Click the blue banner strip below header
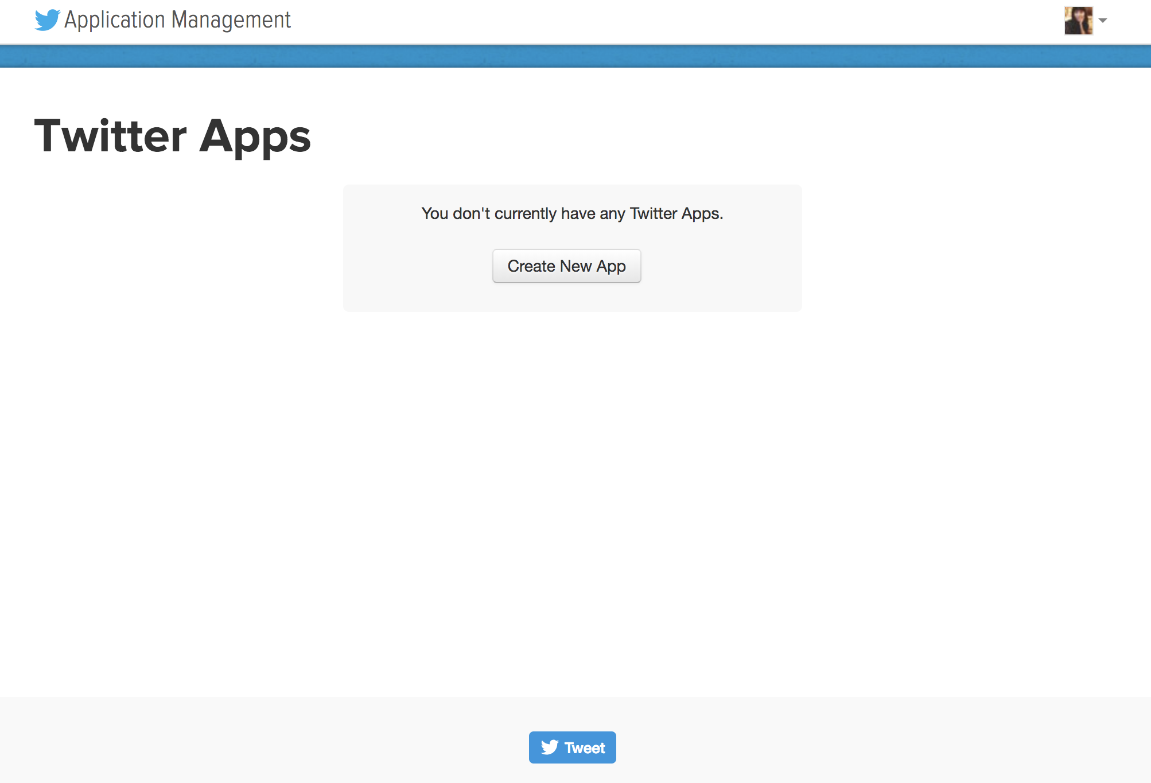The image size is (1151, 783). (x=574, y=56)
